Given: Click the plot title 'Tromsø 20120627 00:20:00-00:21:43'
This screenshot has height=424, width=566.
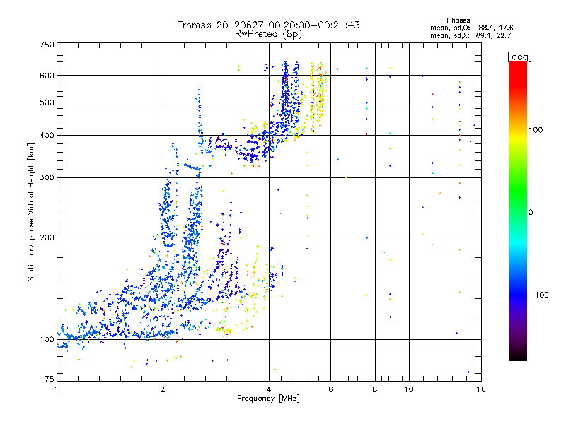Looking at the screenshot, I should (x=269, y=25).
